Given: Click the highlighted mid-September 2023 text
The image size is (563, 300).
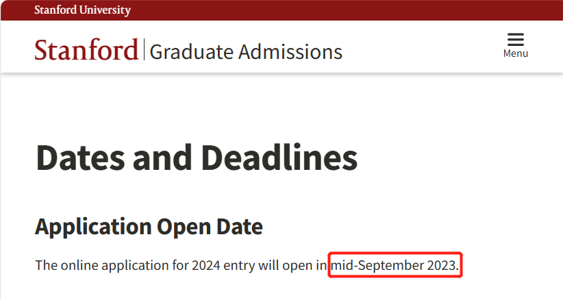Looking at the screenshot, I should (x=395, y=265).
